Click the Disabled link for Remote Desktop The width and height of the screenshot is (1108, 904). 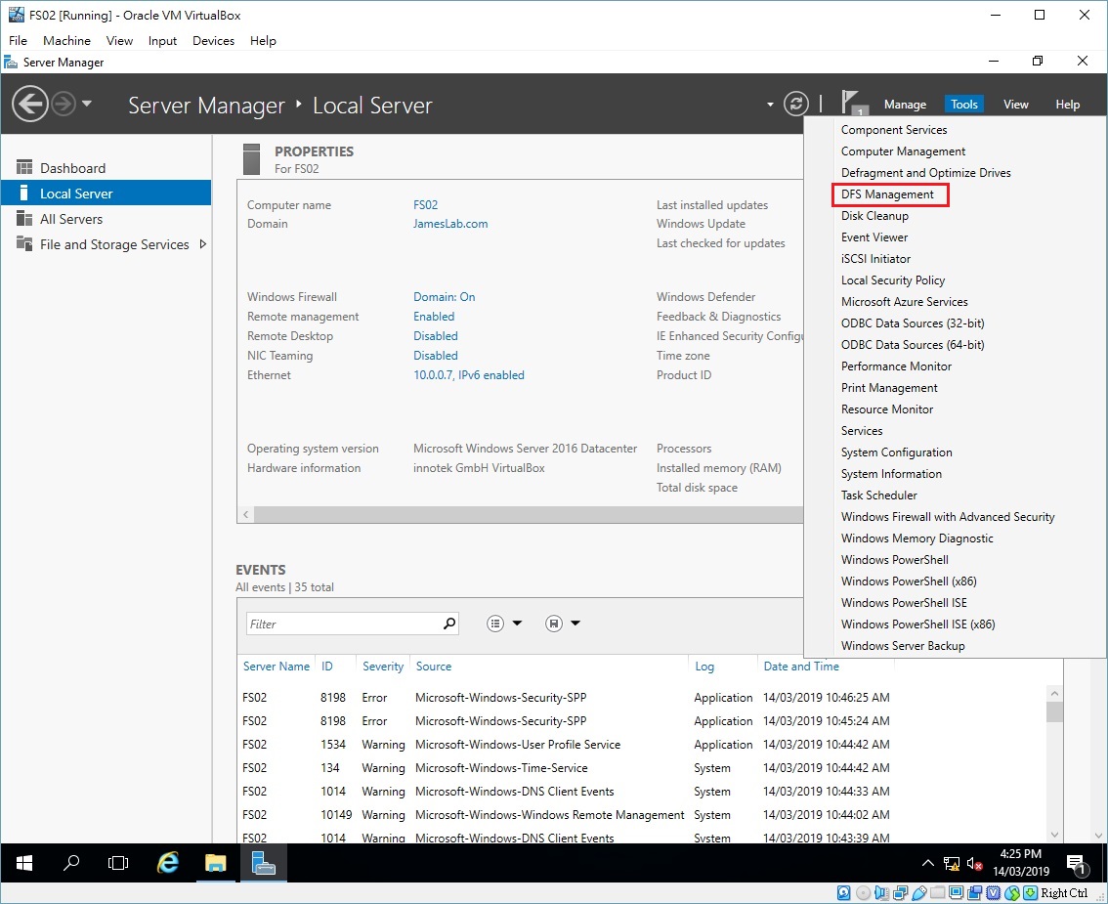[x=435, y=335]
